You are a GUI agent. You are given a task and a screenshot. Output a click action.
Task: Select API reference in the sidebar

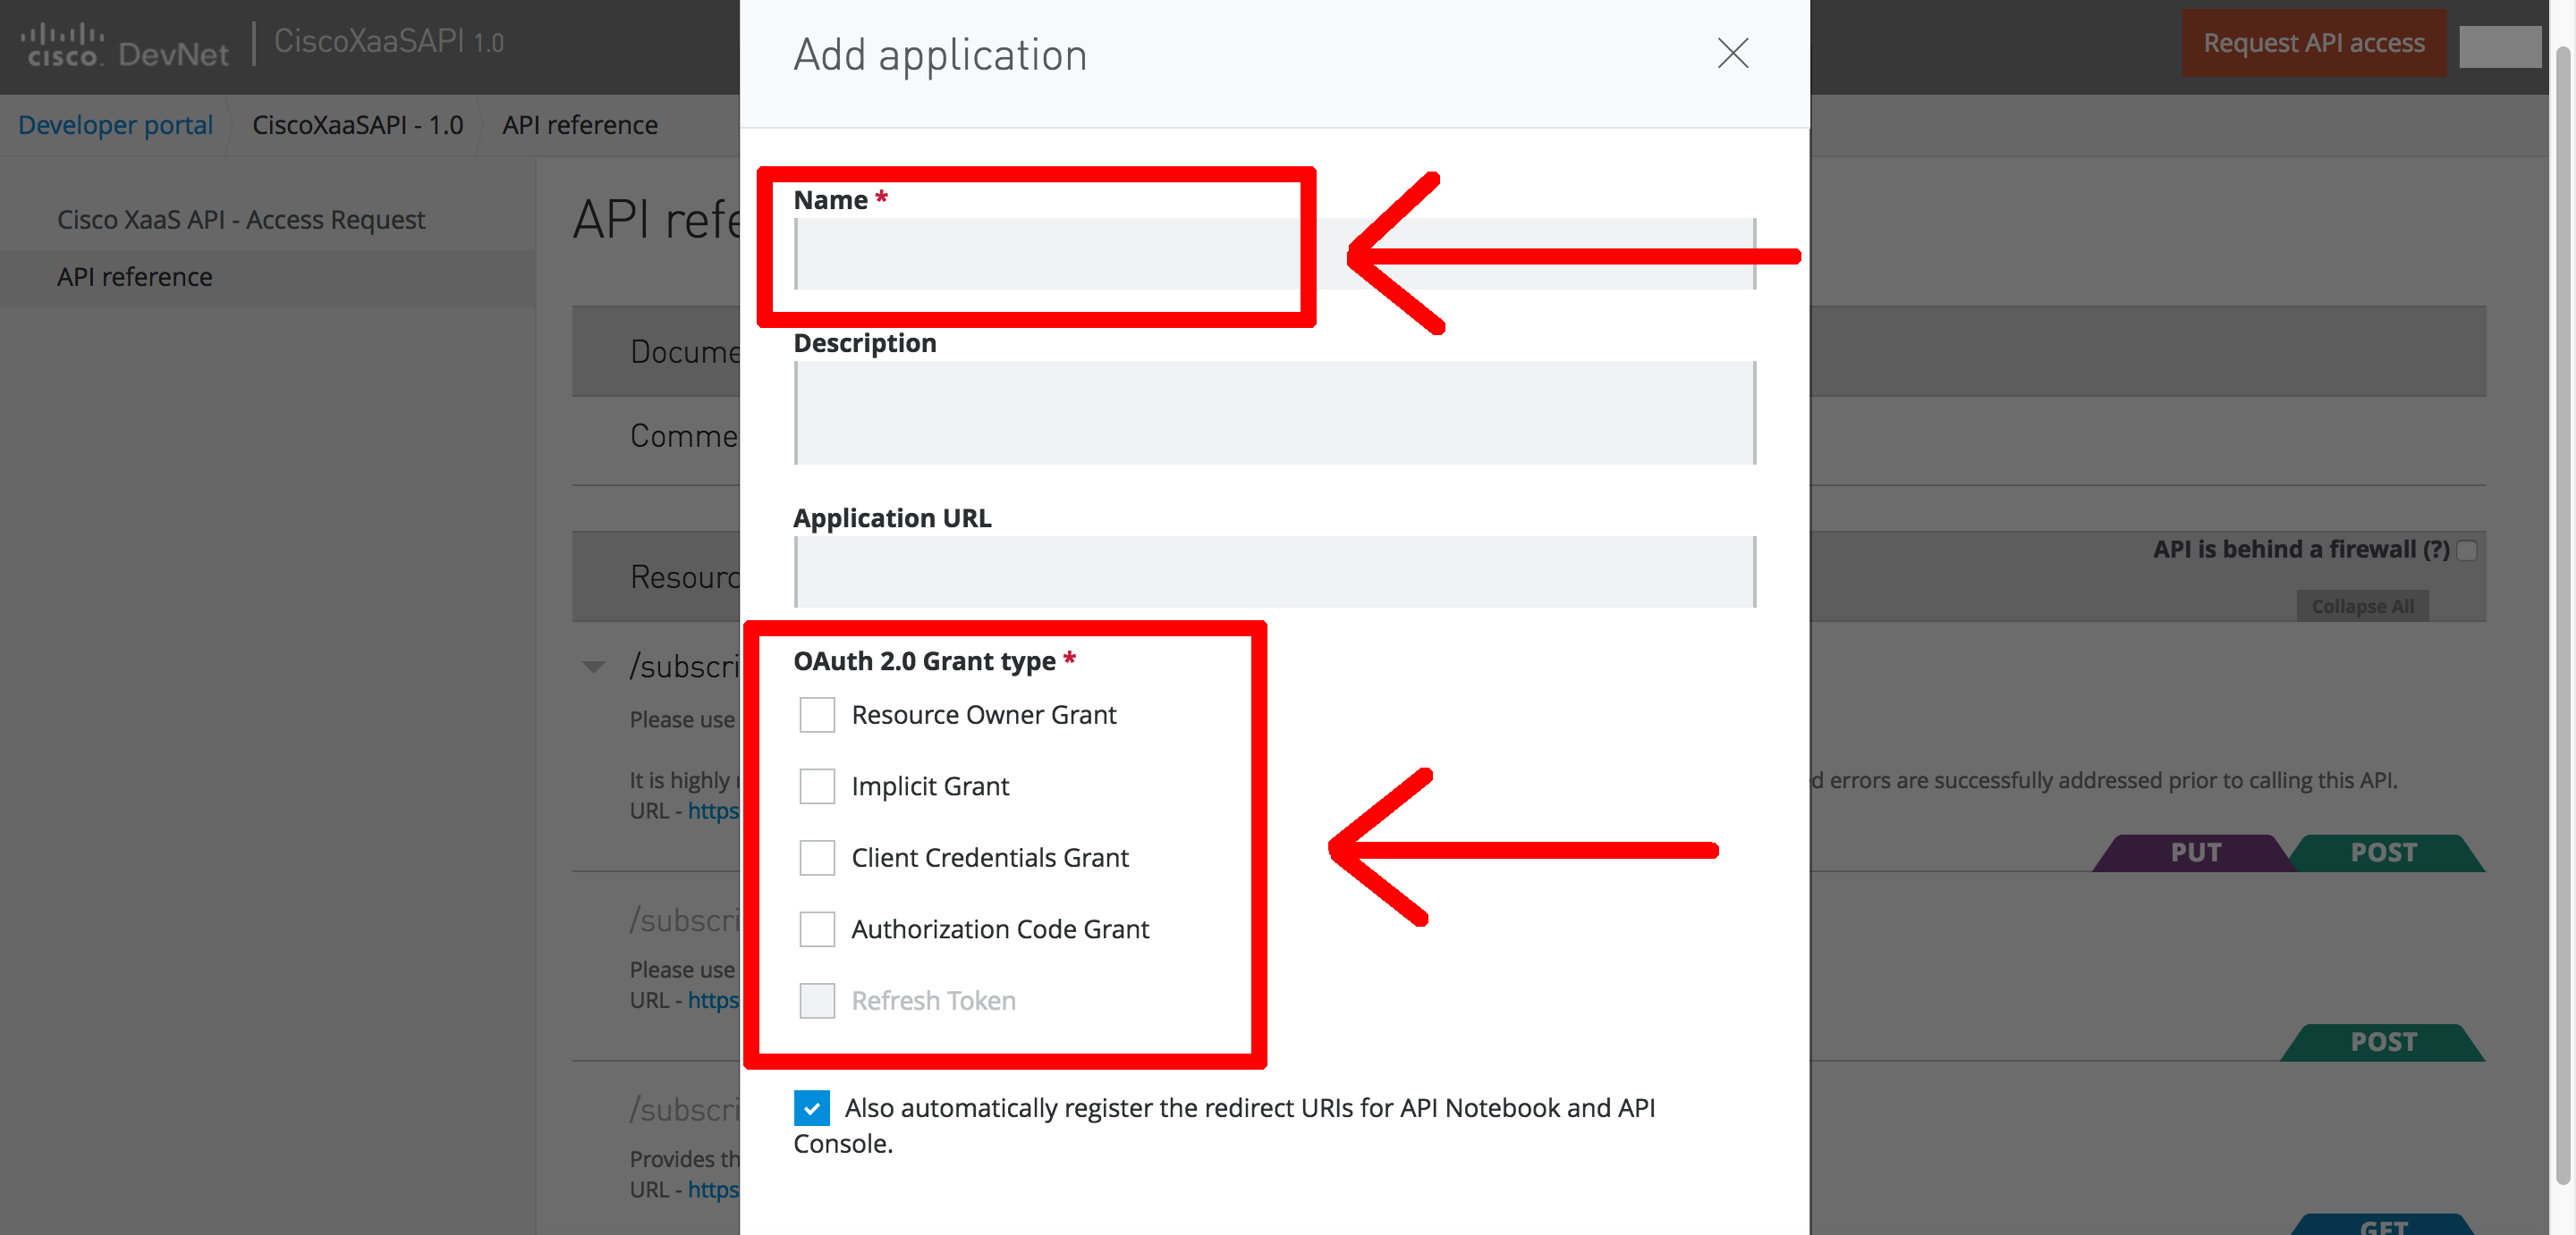[x=134, y=277]
